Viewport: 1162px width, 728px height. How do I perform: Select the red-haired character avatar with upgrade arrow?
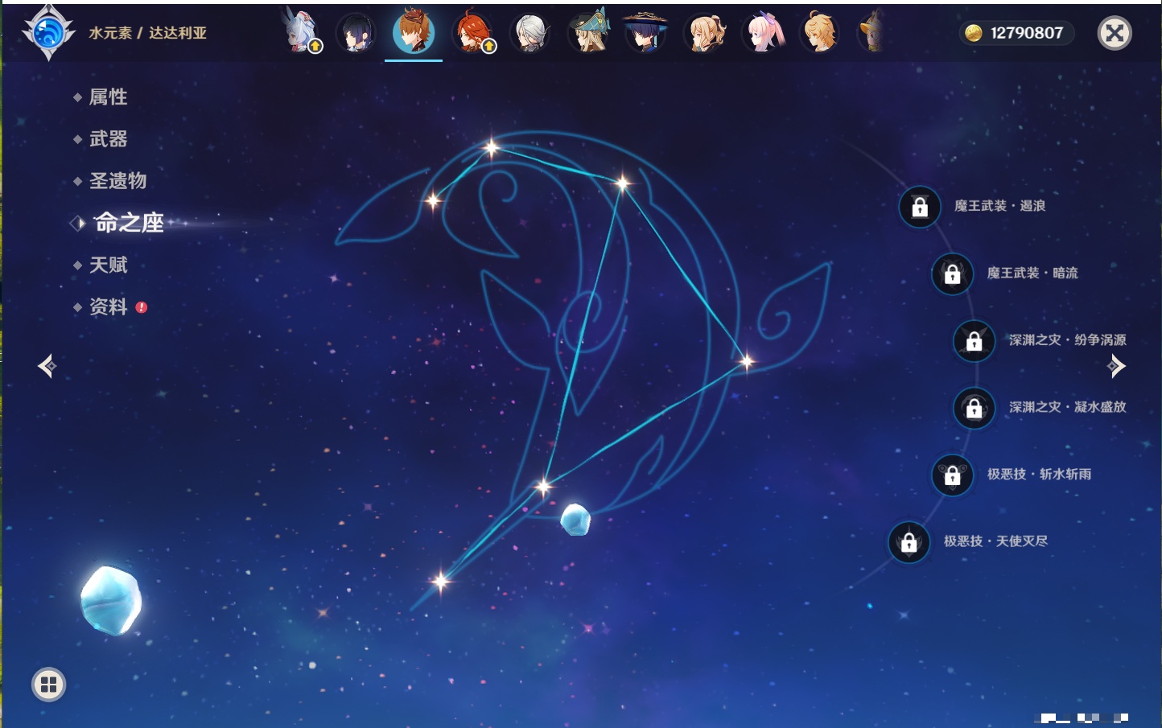click(474, 33)
